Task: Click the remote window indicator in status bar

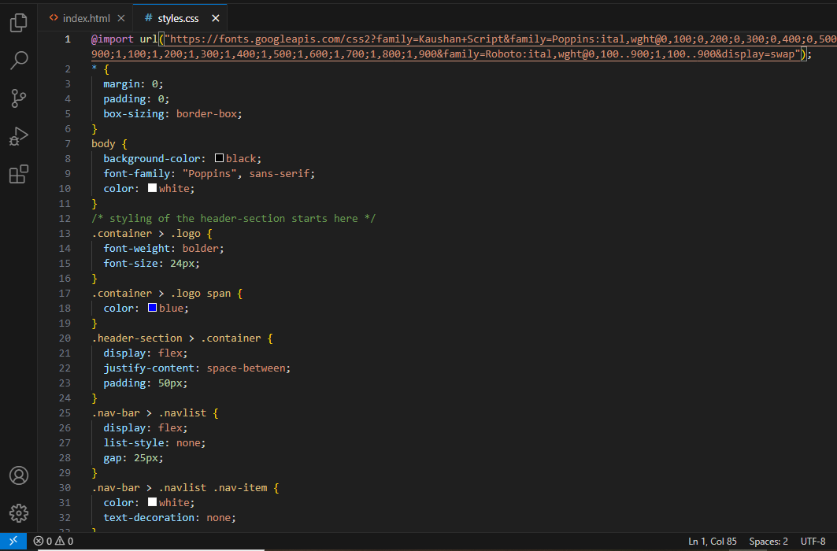Action: tap(13, 541)
